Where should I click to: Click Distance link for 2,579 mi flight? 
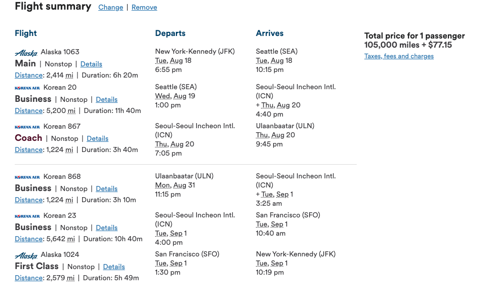point(28,278)
